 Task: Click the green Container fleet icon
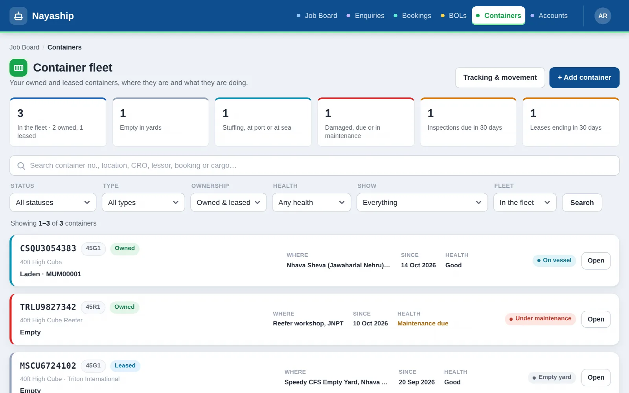[x=18, y=68]
